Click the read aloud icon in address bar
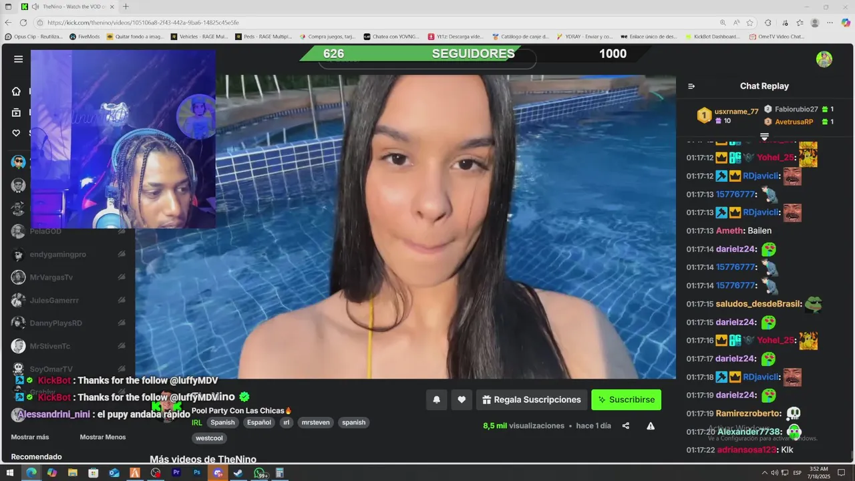Viewport: 855px width, 481px height. click(736, 22)
